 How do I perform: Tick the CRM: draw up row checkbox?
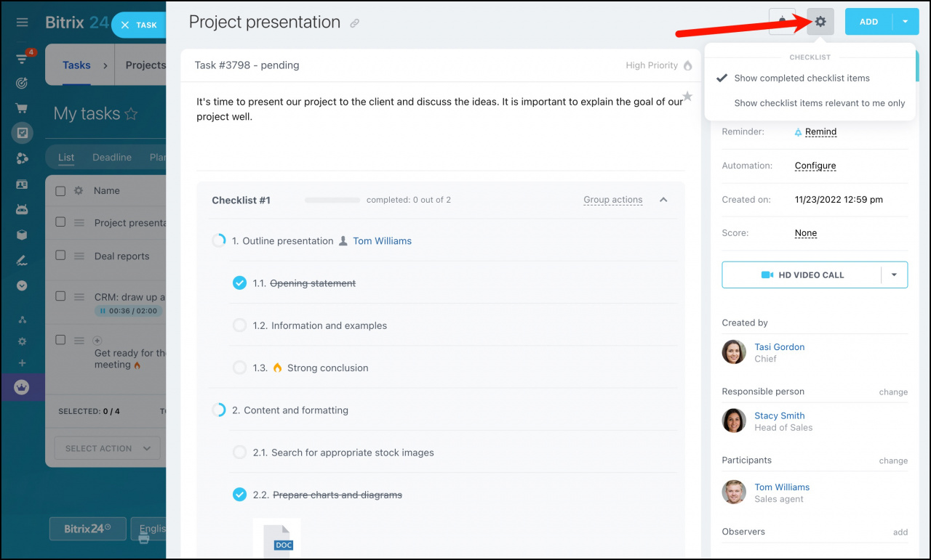(x=60, y=296)
